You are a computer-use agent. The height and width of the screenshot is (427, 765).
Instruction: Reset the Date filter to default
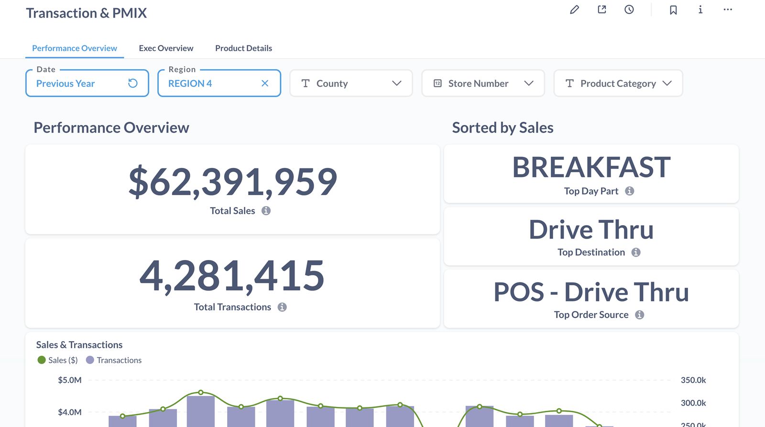[x=133, y=83]
